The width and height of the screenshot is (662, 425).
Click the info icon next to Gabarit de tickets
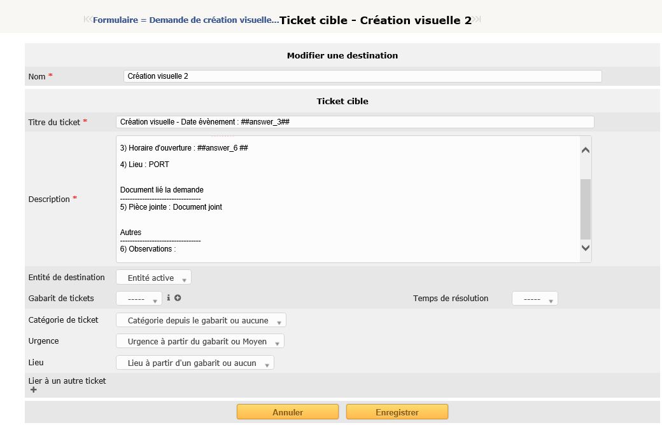168,297
